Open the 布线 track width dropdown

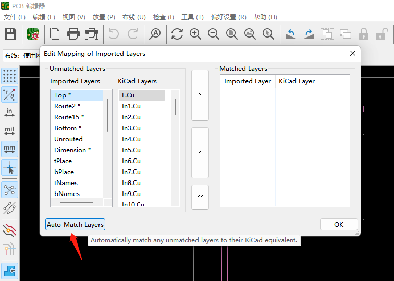point(22,56)
